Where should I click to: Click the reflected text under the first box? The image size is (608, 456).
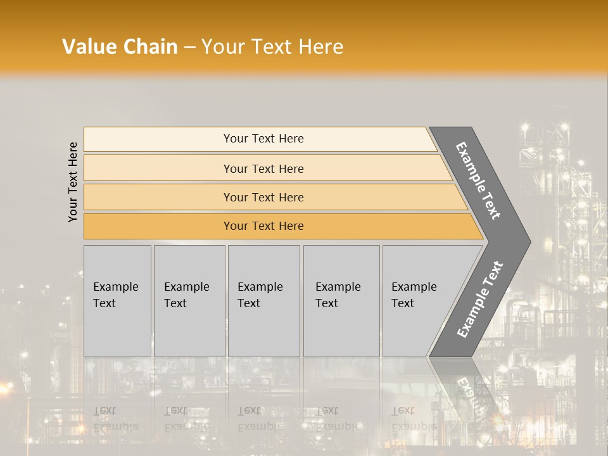pos(115,419)
